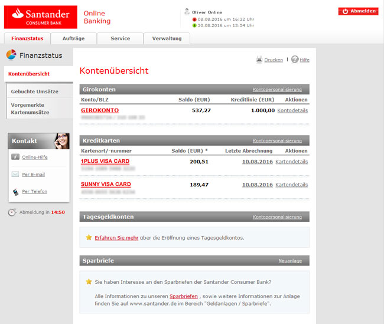This screenshot has height=324, width=384.
Task: Open Kontodetails for the Girokonto
Action: pyautogui.click(x=292, y=110)
